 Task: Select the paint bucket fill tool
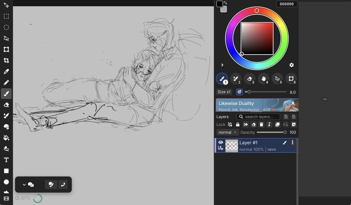pyautogui.click(x=6, y=138)
